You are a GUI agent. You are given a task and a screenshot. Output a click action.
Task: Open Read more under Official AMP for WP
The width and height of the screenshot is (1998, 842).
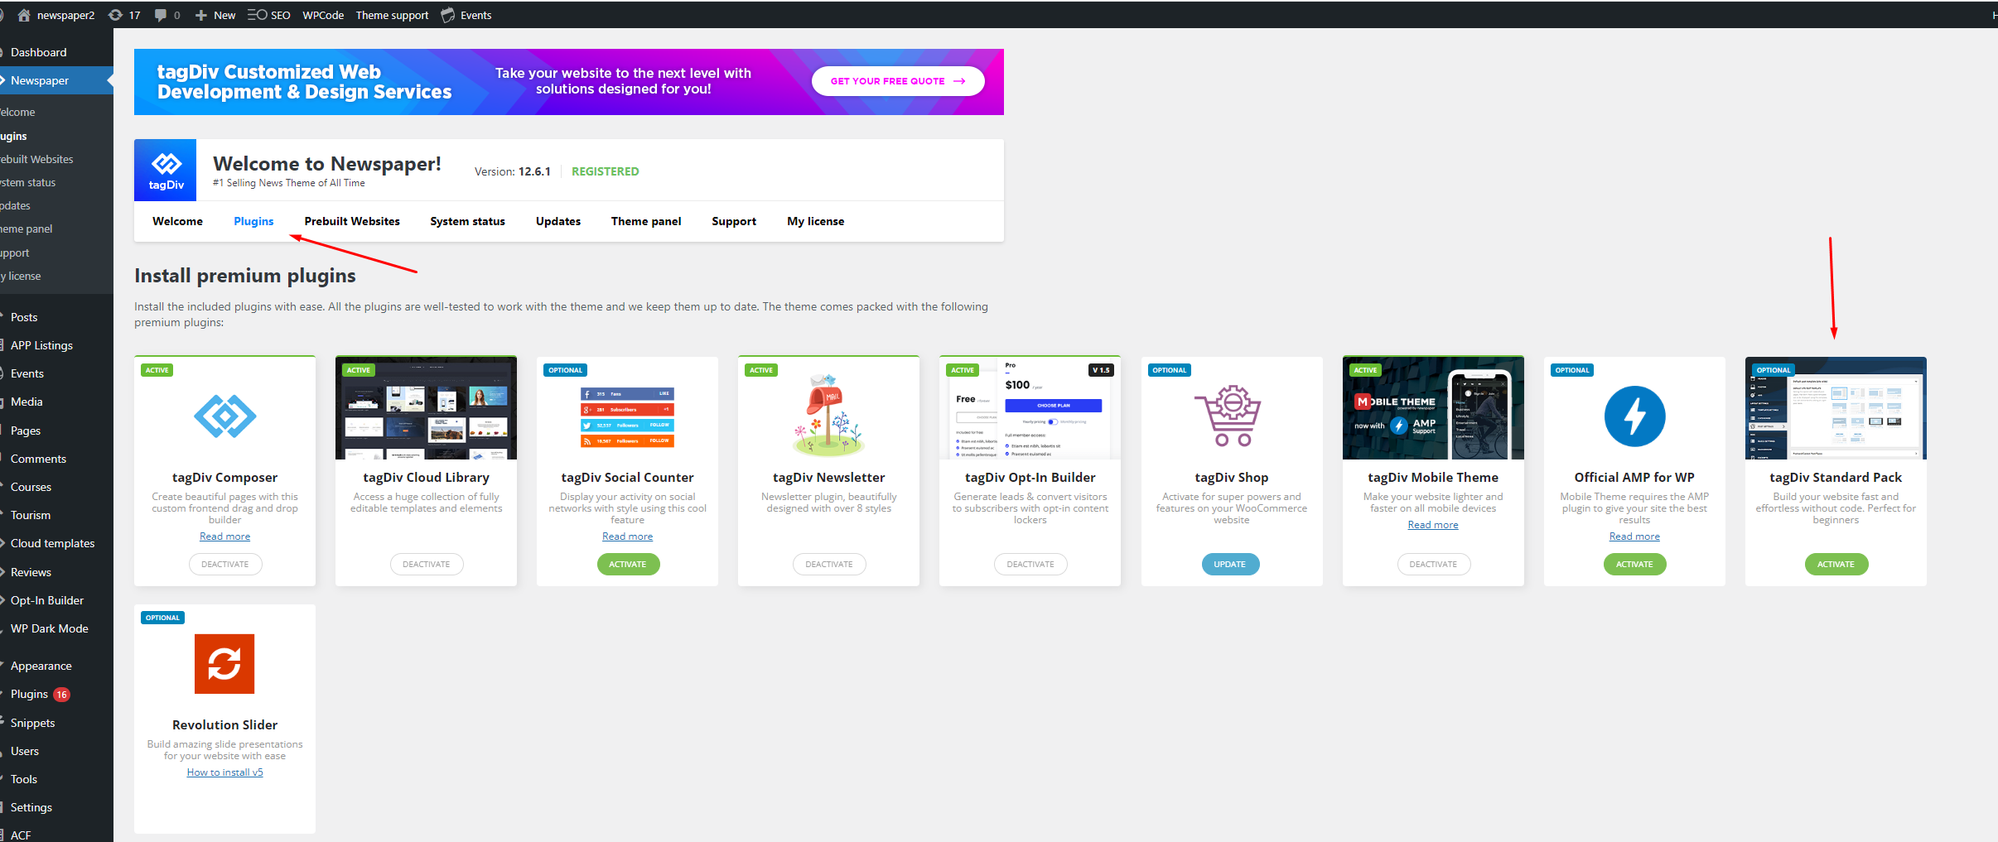pyautogui.click(x=1634, y=536)
